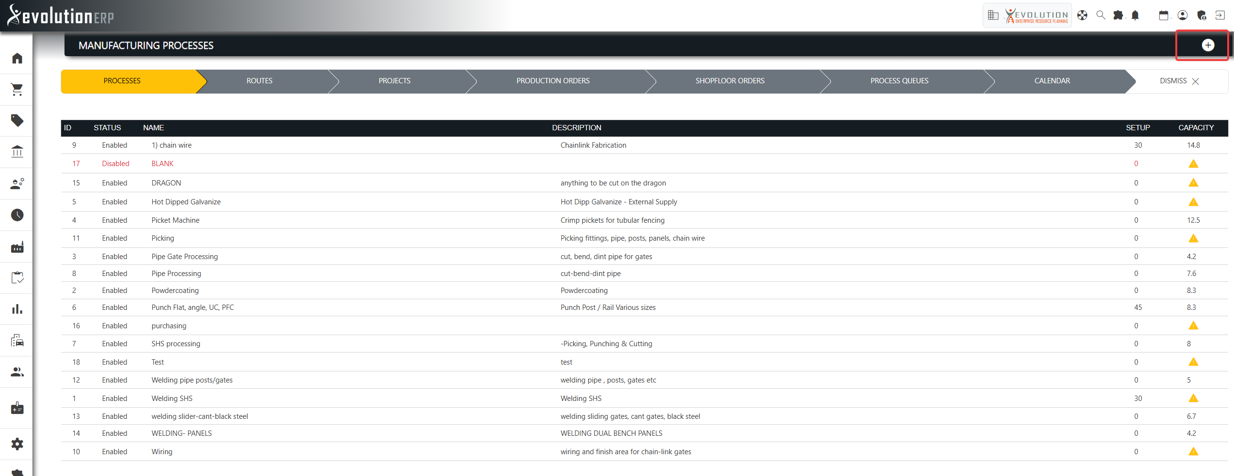The image size is (1234, 476).
Task: Open the shopping cart sidebar module
Action: (17, 90)
